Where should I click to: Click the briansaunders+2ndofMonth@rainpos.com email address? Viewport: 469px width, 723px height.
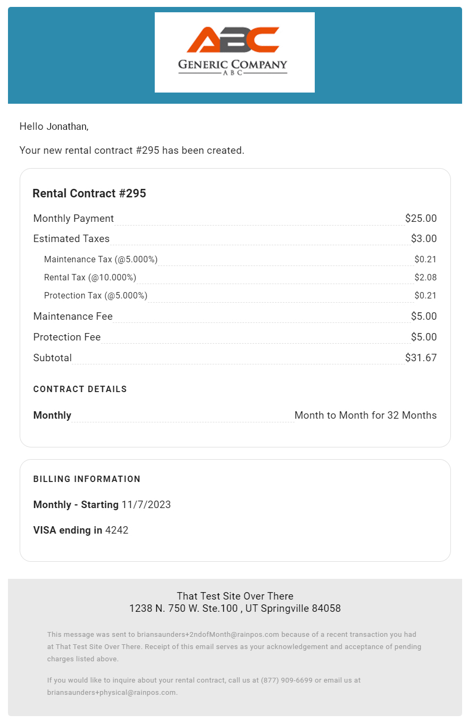tap(208, 634)
